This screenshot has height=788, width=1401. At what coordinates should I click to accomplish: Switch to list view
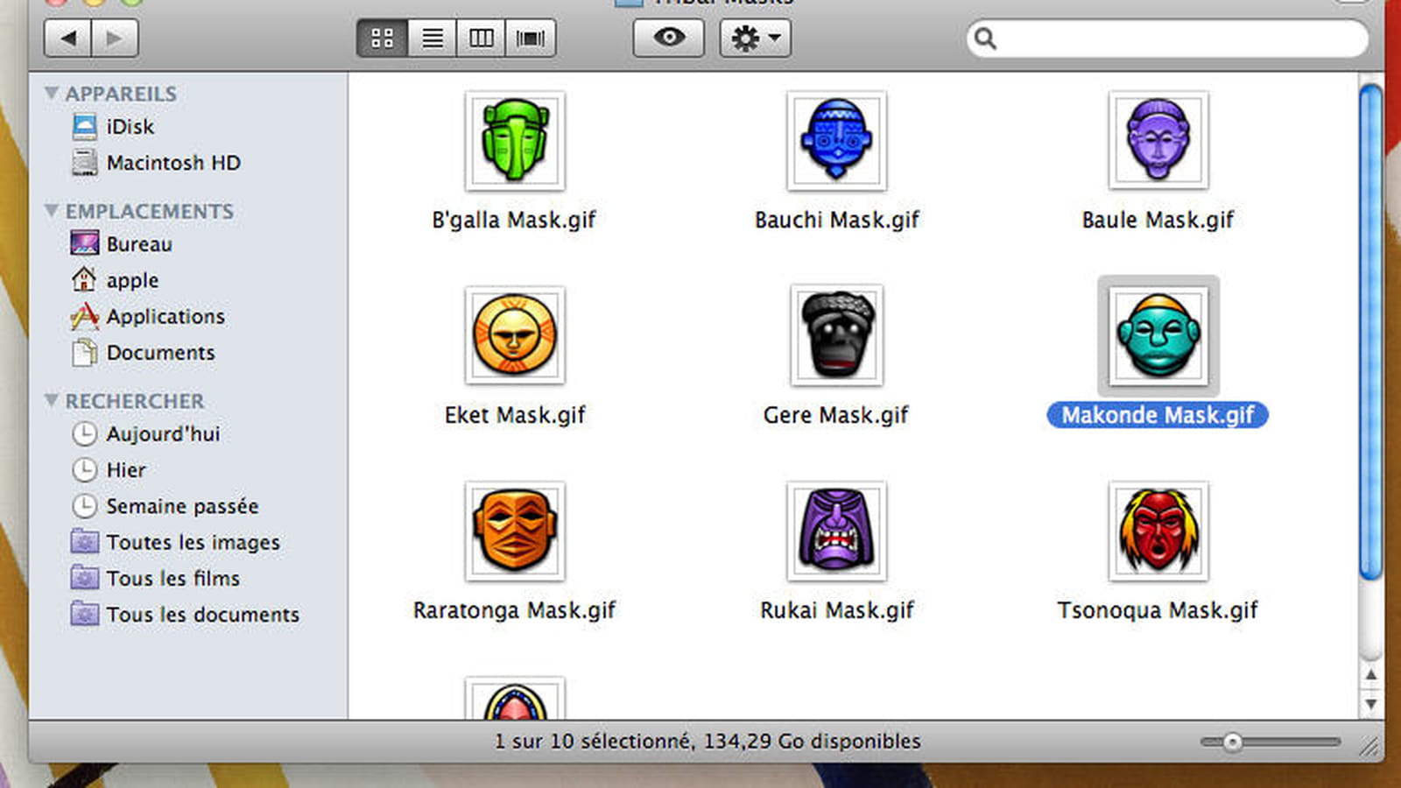432,39
